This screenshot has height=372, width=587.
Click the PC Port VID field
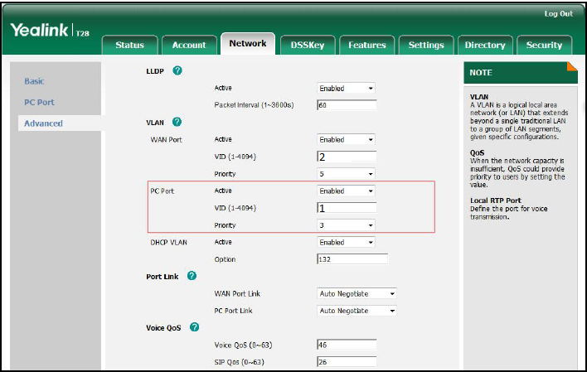pyautogui.click(x=347, y=208)
